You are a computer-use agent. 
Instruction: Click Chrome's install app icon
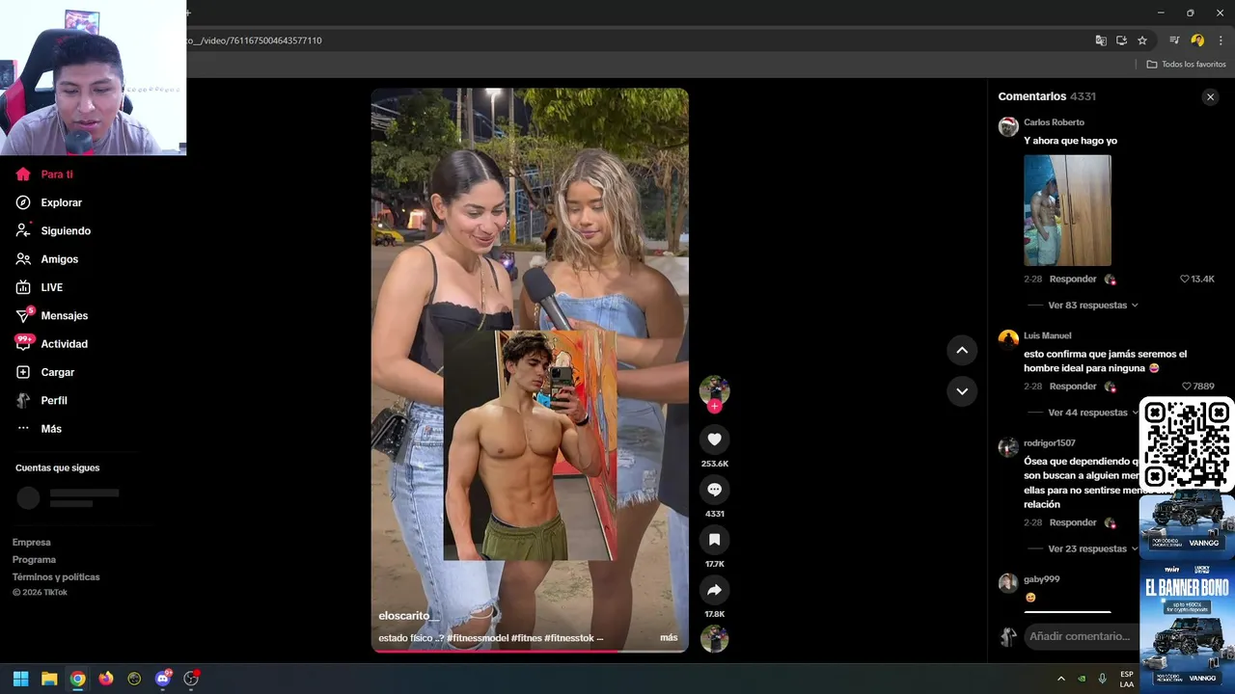[1121, 40]
